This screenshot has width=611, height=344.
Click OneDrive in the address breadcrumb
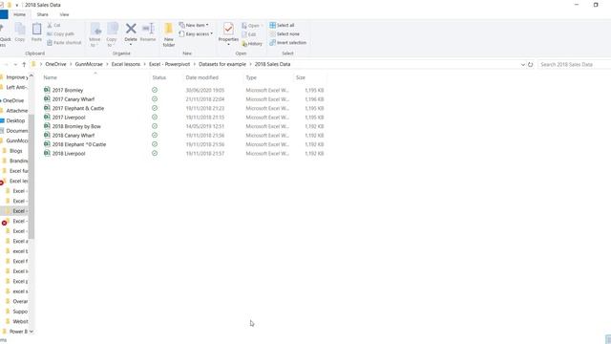pyautogui.click(x=55, y=64)
